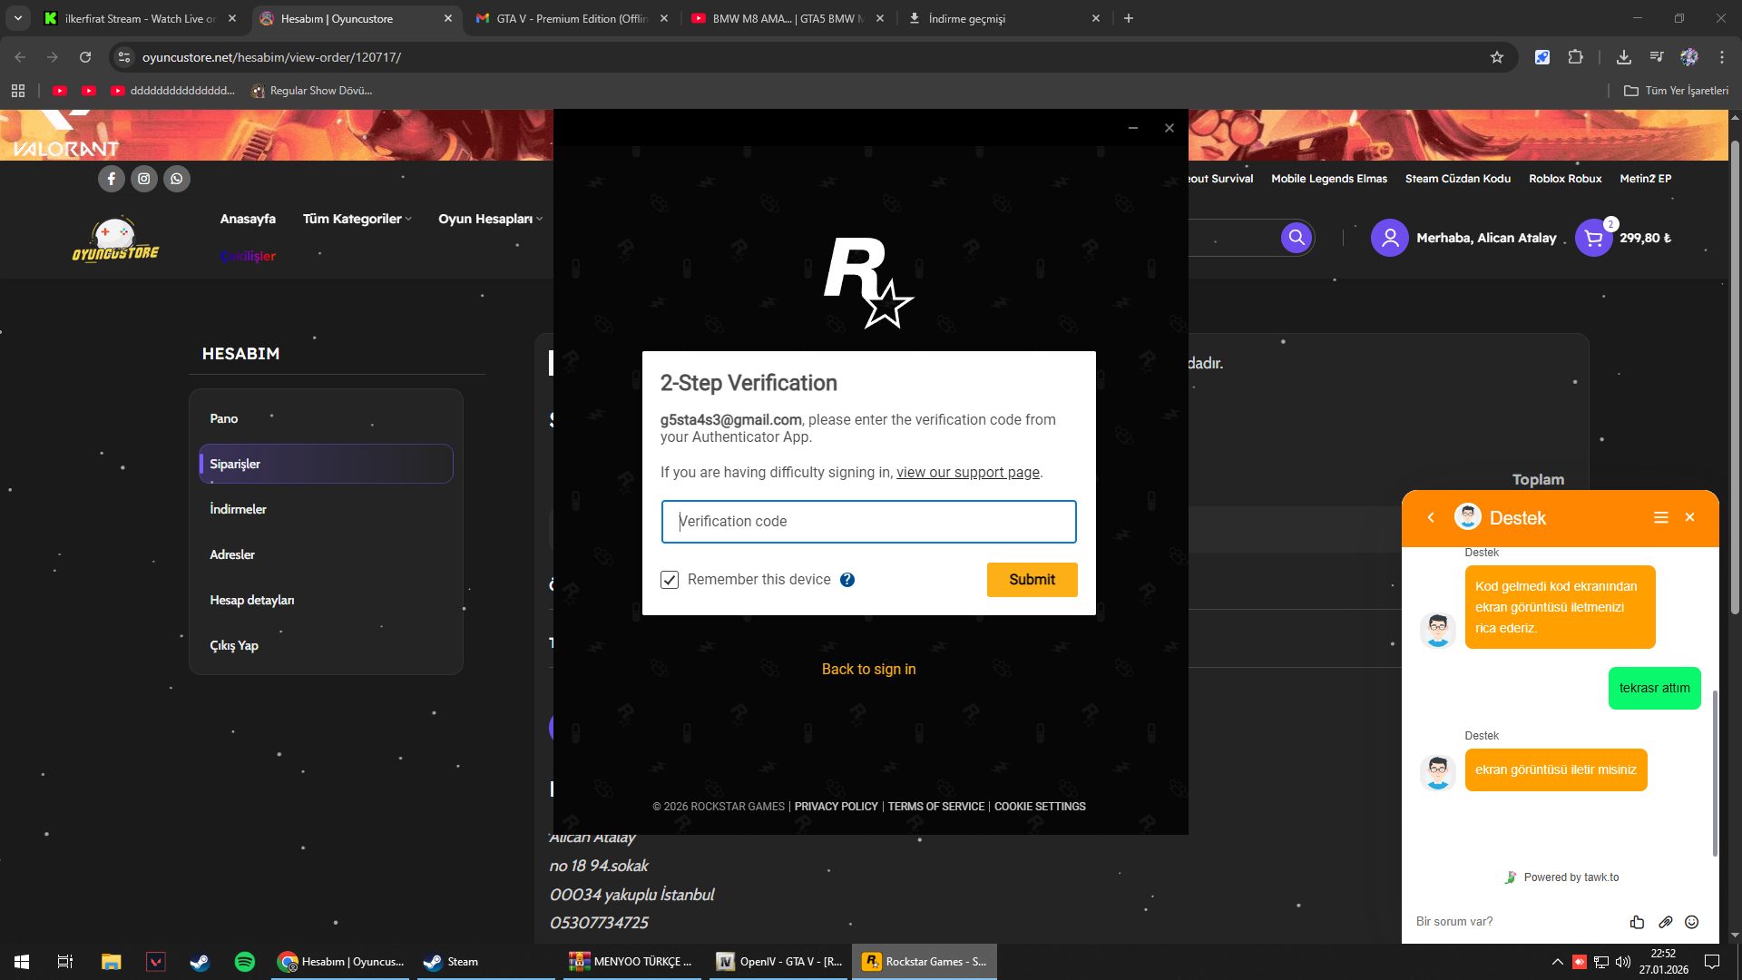Click the purple search magnifier button
Image resolution: width=1742 pixels, height=980 pixels.
coord(1297,238)
